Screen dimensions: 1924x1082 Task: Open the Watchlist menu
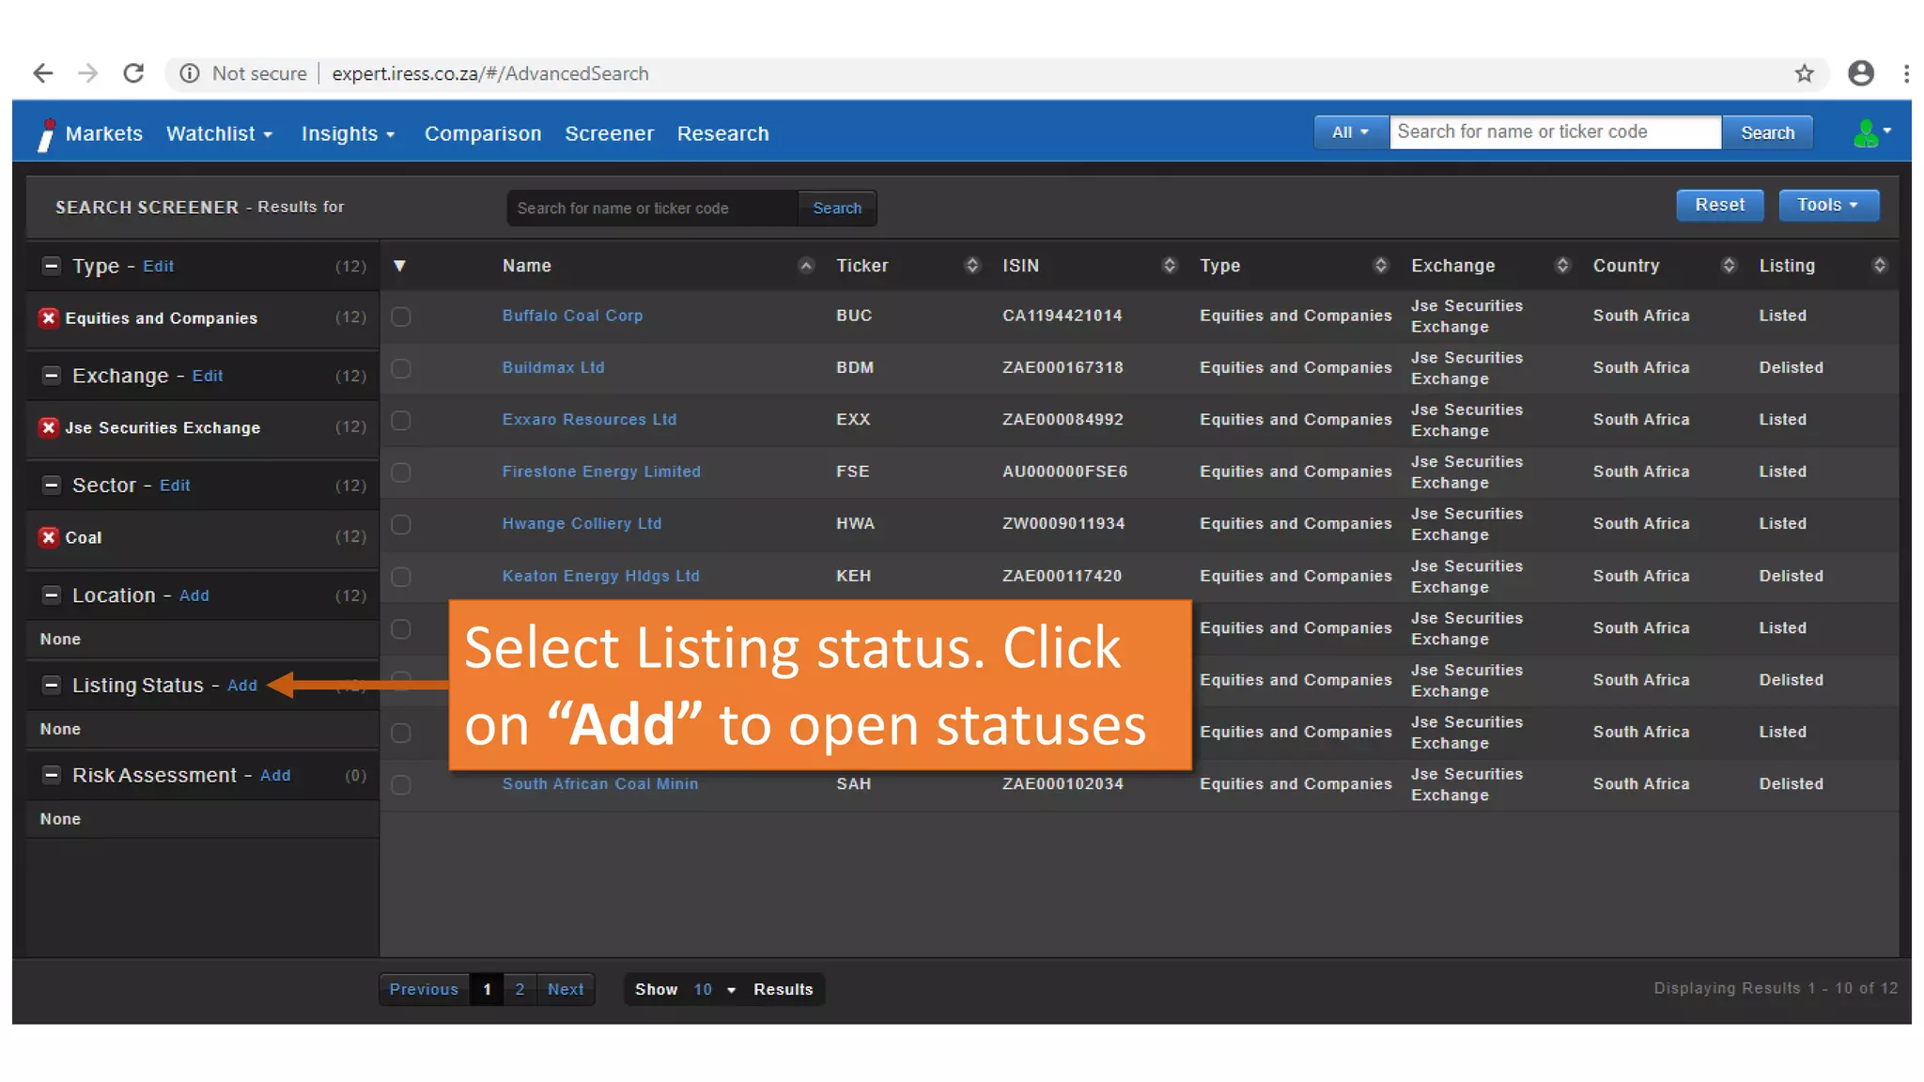[220, 133]
